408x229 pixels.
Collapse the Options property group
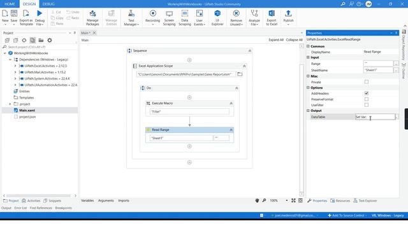coord(308,88)
